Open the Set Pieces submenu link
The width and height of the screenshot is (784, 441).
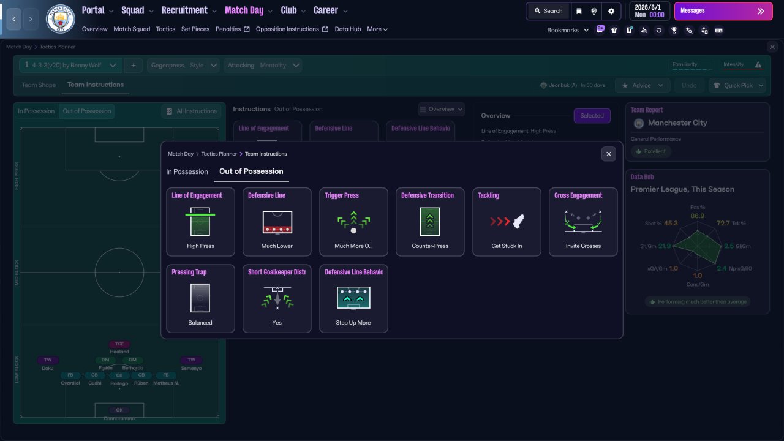(195, 29)
